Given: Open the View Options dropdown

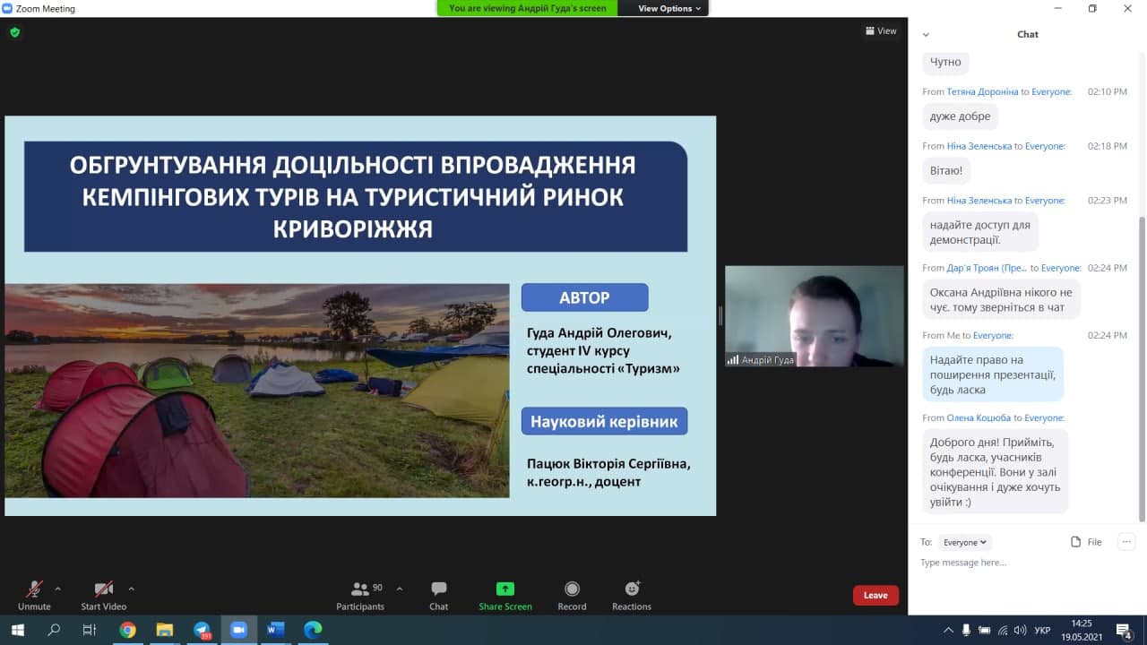Looking at the screenshot, I should [x=669, y=8].
